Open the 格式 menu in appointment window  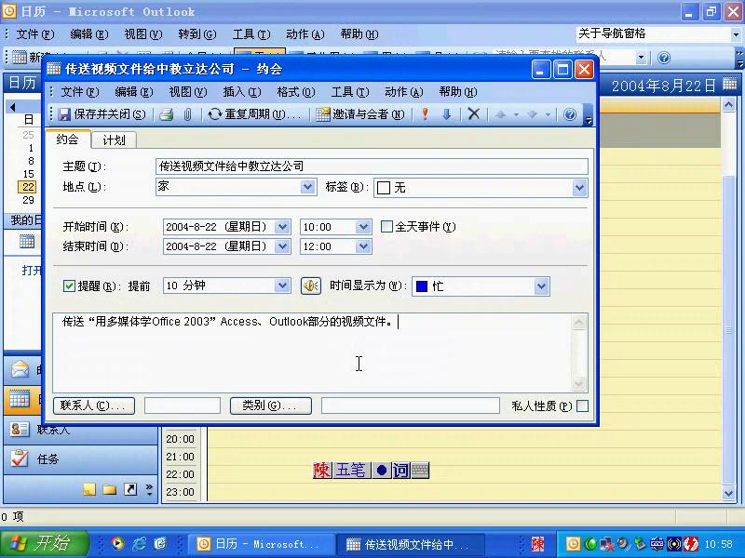pos(296,91)
